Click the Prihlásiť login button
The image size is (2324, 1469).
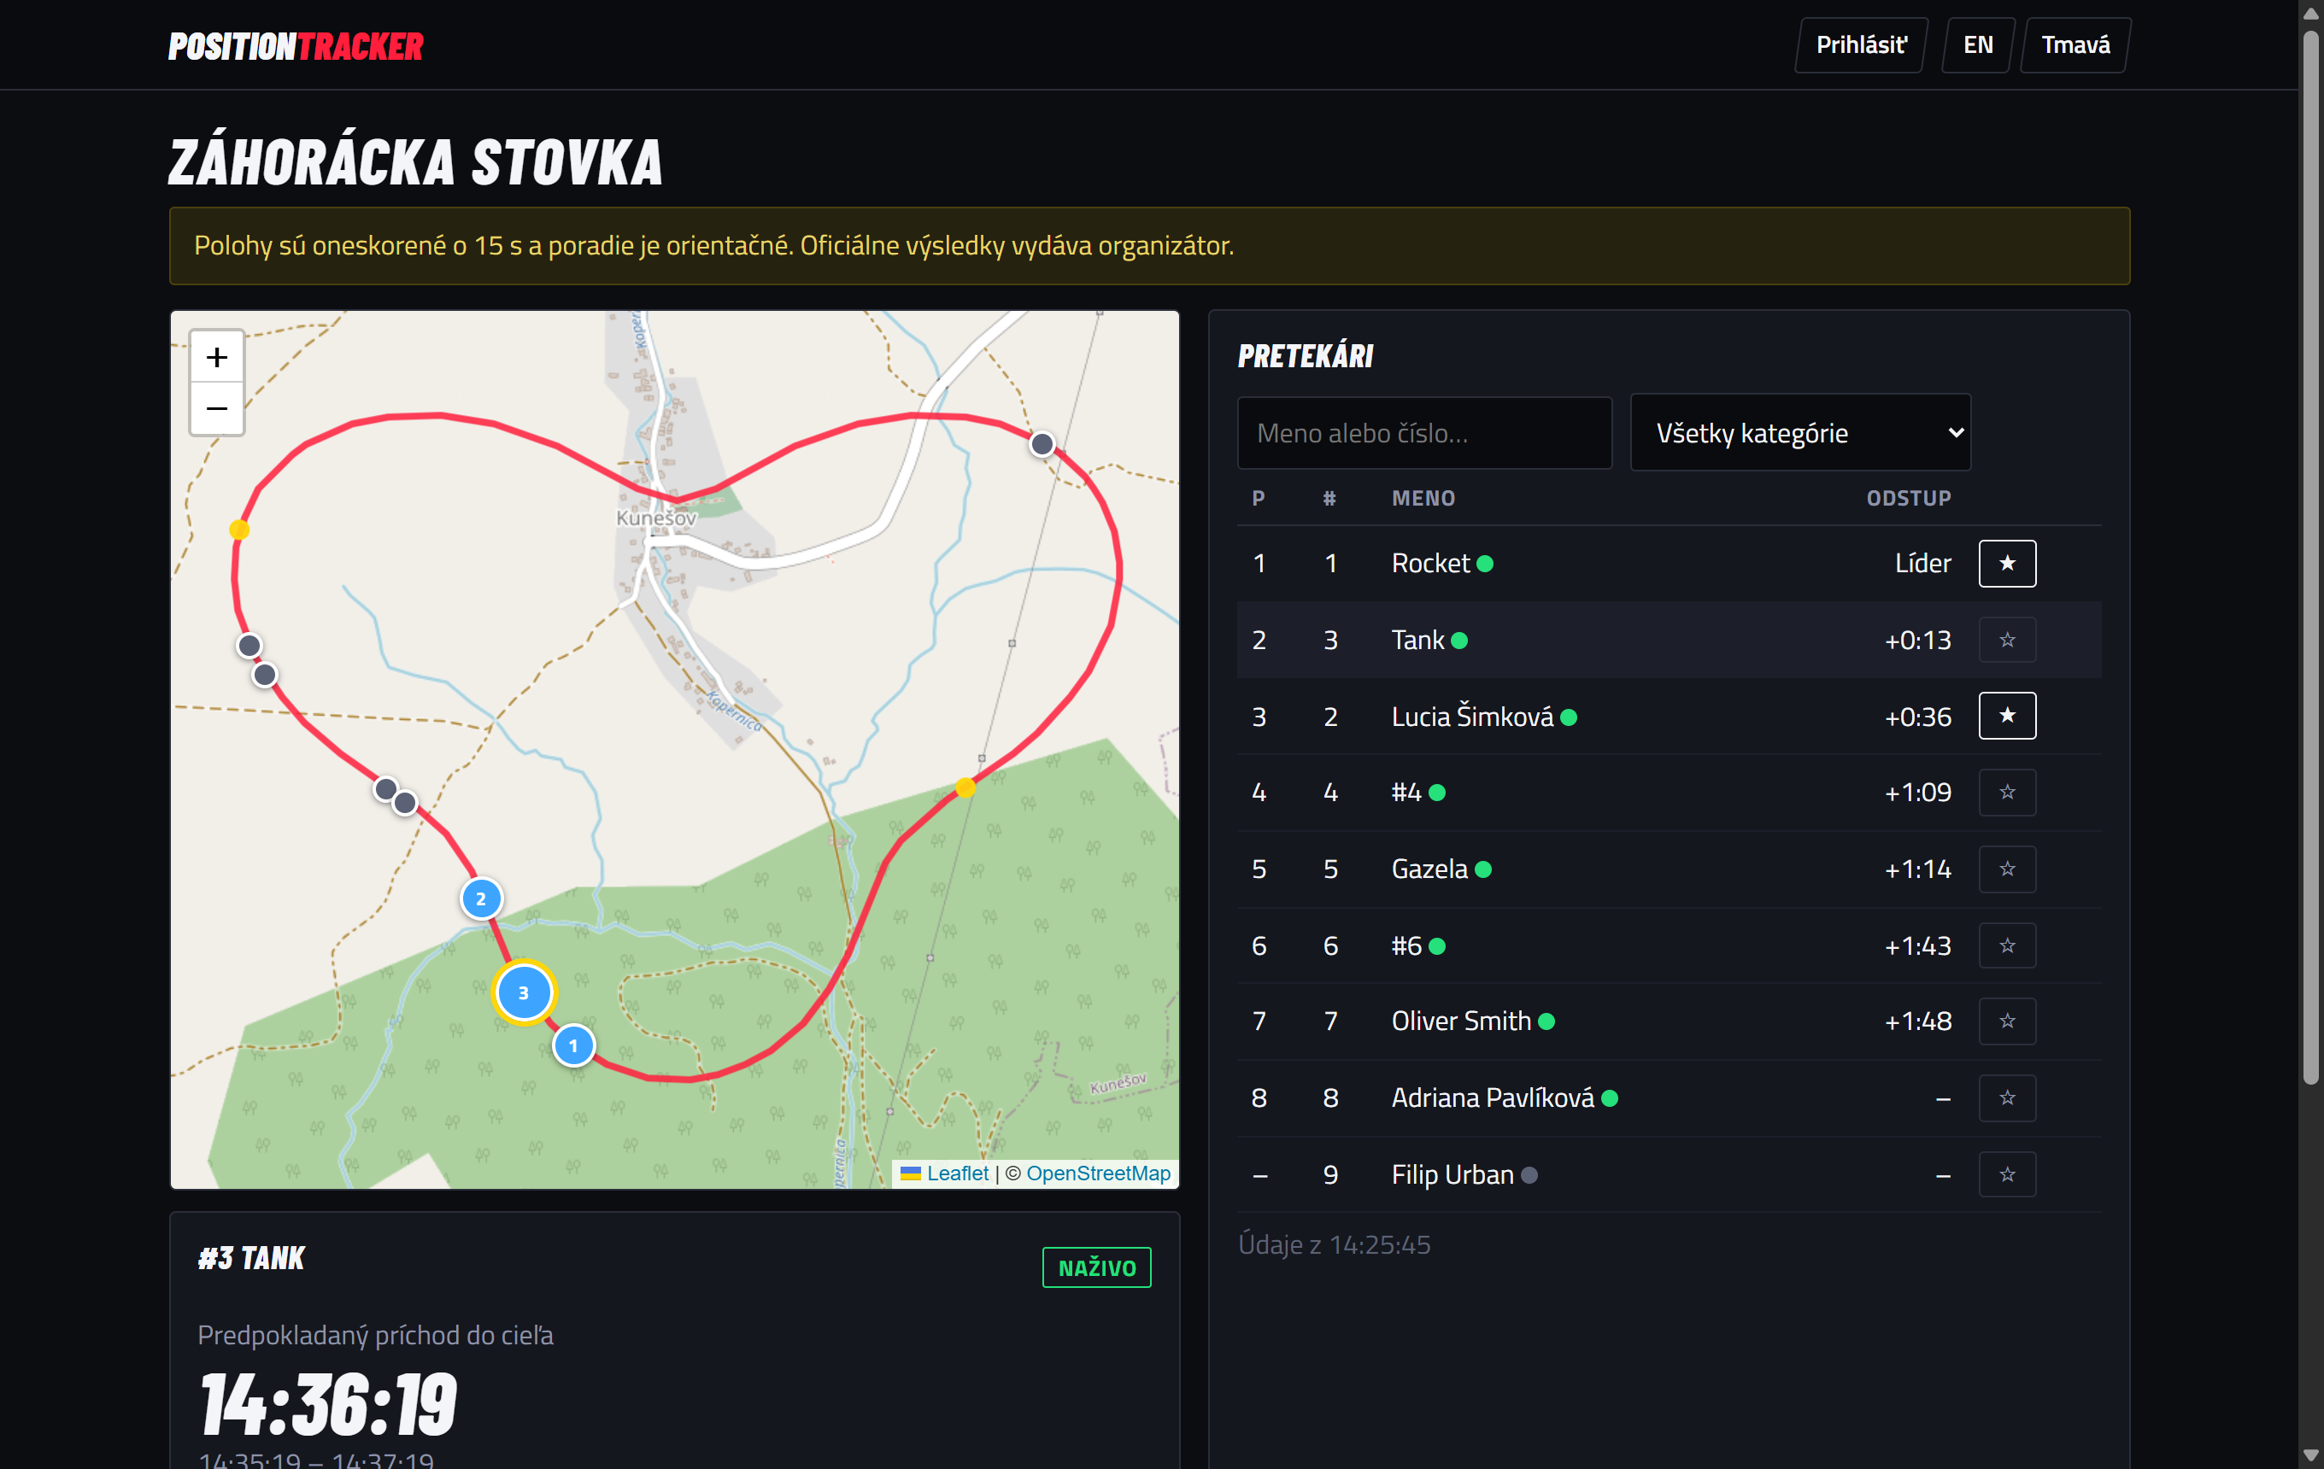tap(1861, 45)
